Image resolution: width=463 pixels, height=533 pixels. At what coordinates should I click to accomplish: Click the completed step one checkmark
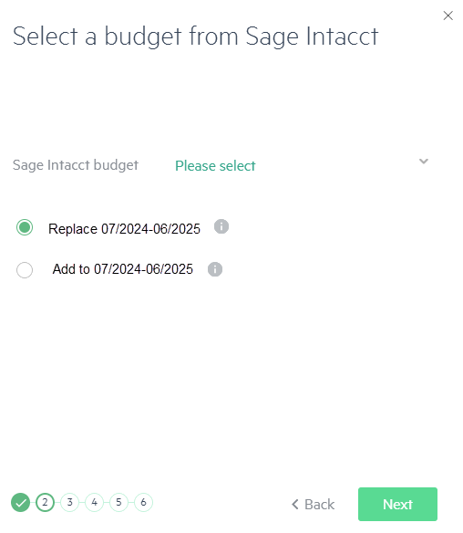[x=20, y=502]
